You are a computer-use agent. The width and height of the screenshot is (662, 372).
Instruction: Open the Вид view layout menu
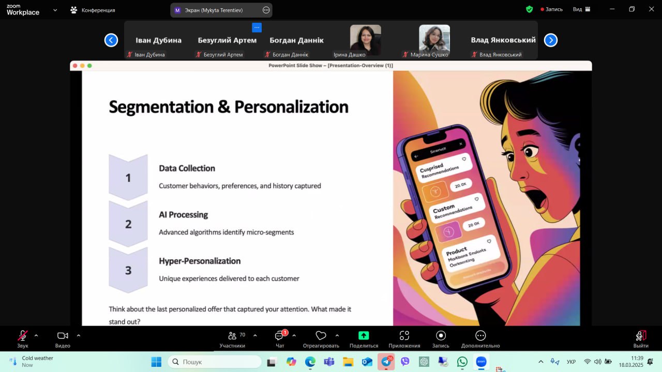[x=581, y=9]
